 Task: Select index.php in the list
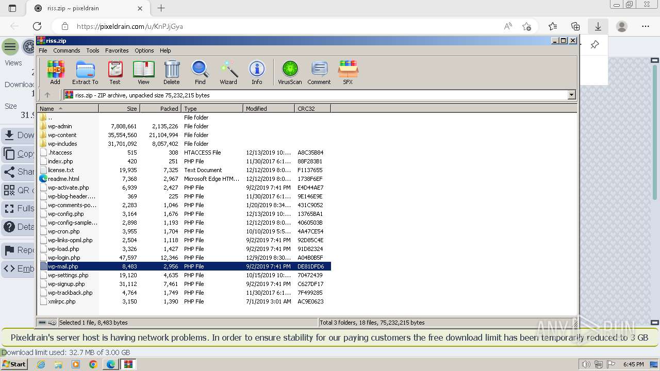[x=60, y=161]
